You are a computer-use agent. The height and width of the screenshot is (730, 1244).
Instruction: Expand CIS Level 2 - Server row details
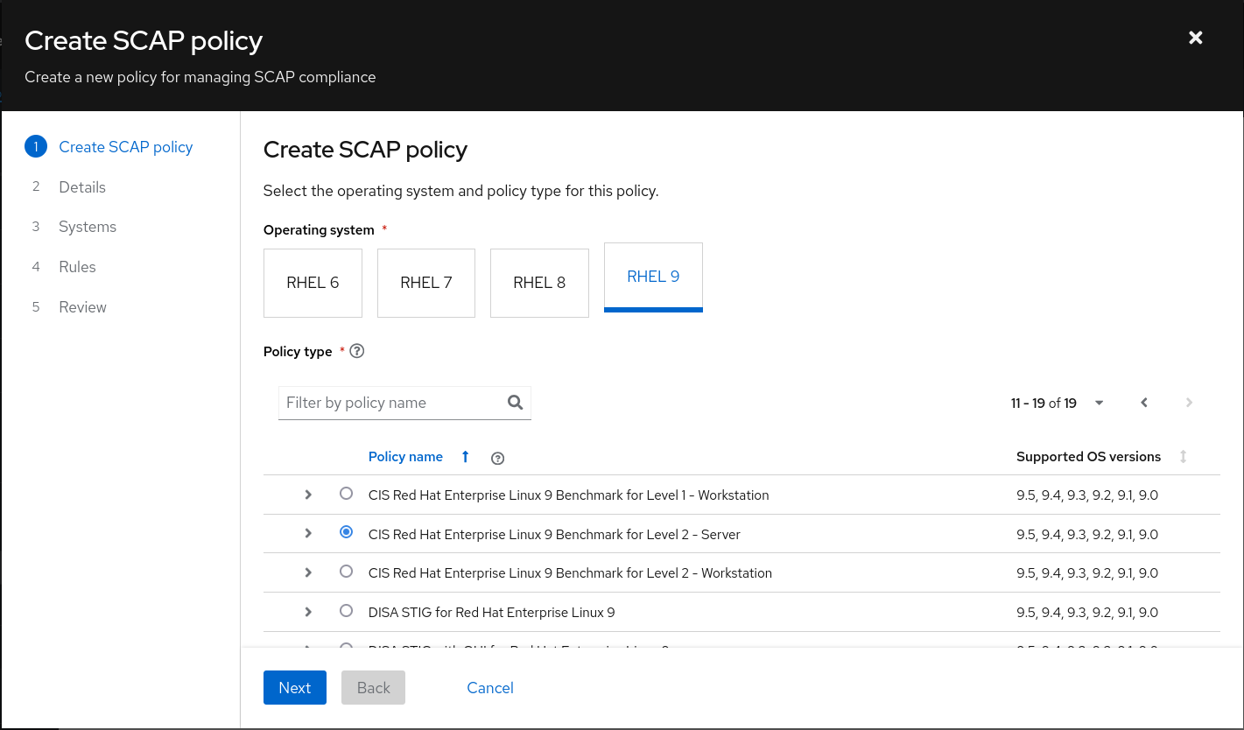click(308, 533)
